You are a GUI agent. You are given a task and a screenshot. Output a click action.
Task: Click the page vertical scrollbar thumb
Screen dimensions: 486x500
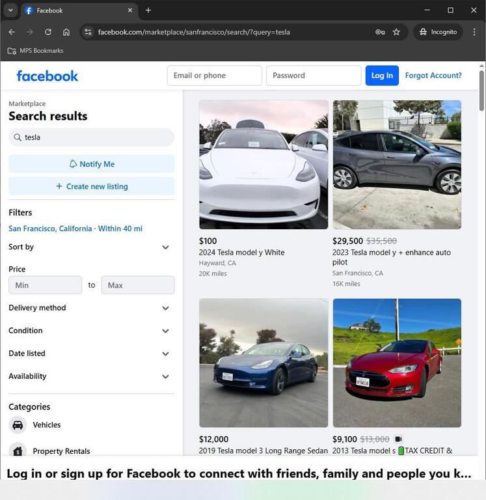coord(481,91)
